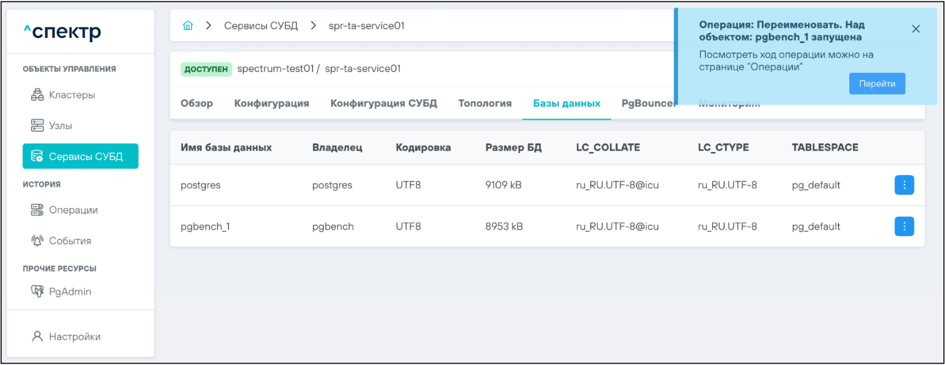Click the home icon in breadcrumb
This screenshot has width=945, height=365.
click(x=187, y=26)
